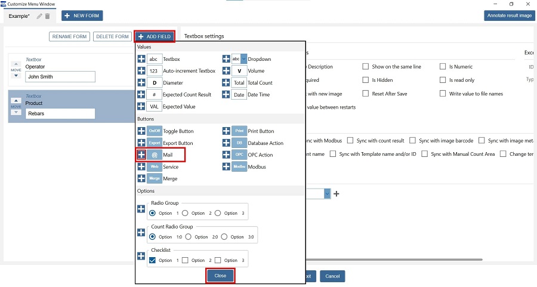Screen dimensions: 537x287
Task: Close the Add Field popup
Action: (220, 276)
